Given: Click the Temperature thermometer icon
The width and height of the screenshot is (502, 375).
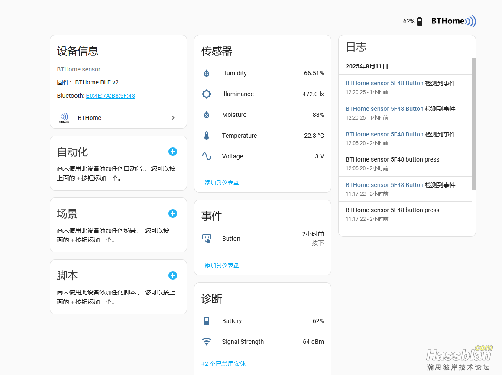Looking at the screenshot, I should (207, 136).
